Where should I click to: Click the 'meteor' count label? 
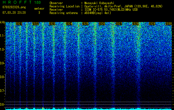[39, 9]
